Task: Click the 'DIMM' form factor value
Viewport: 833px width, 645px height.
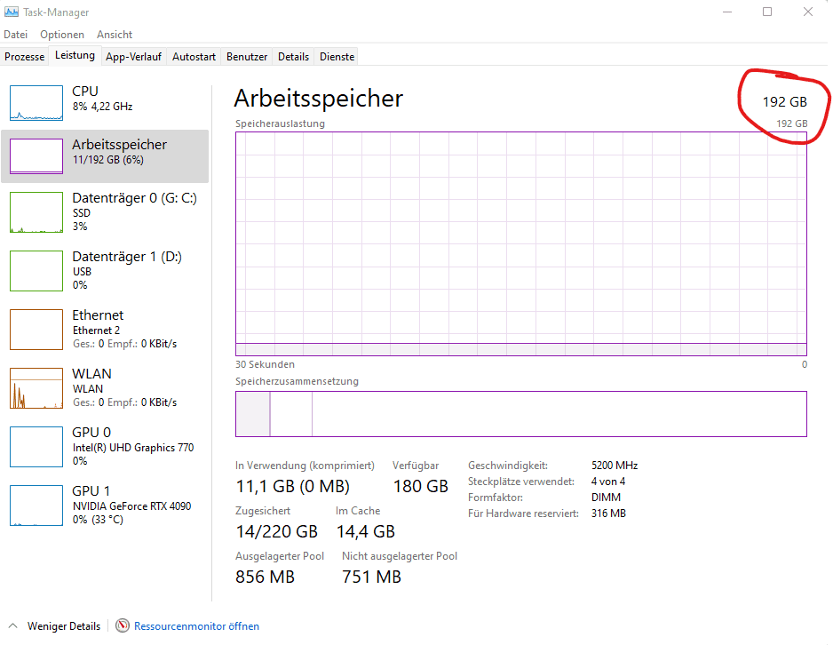Action: pos(606,498)
